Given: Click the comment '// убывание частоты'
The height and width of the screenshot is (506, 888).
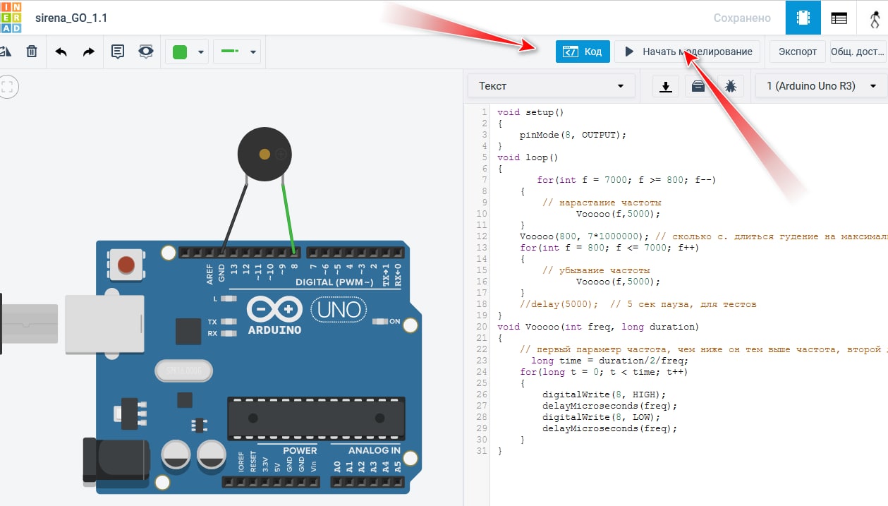Looking at the screenshot, I should coord(596,270).
